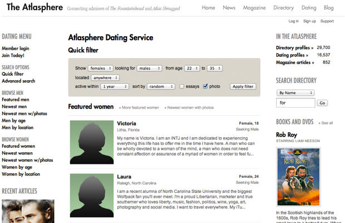Open the located anywhere dropdown
Viewport: 345px width, 223px height.
click(105, 78)
